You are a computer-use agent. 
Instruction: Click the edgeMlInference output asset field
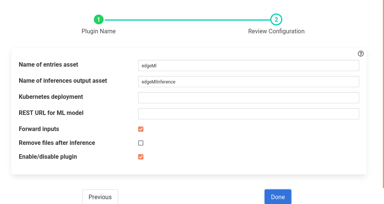pos(248,82)
